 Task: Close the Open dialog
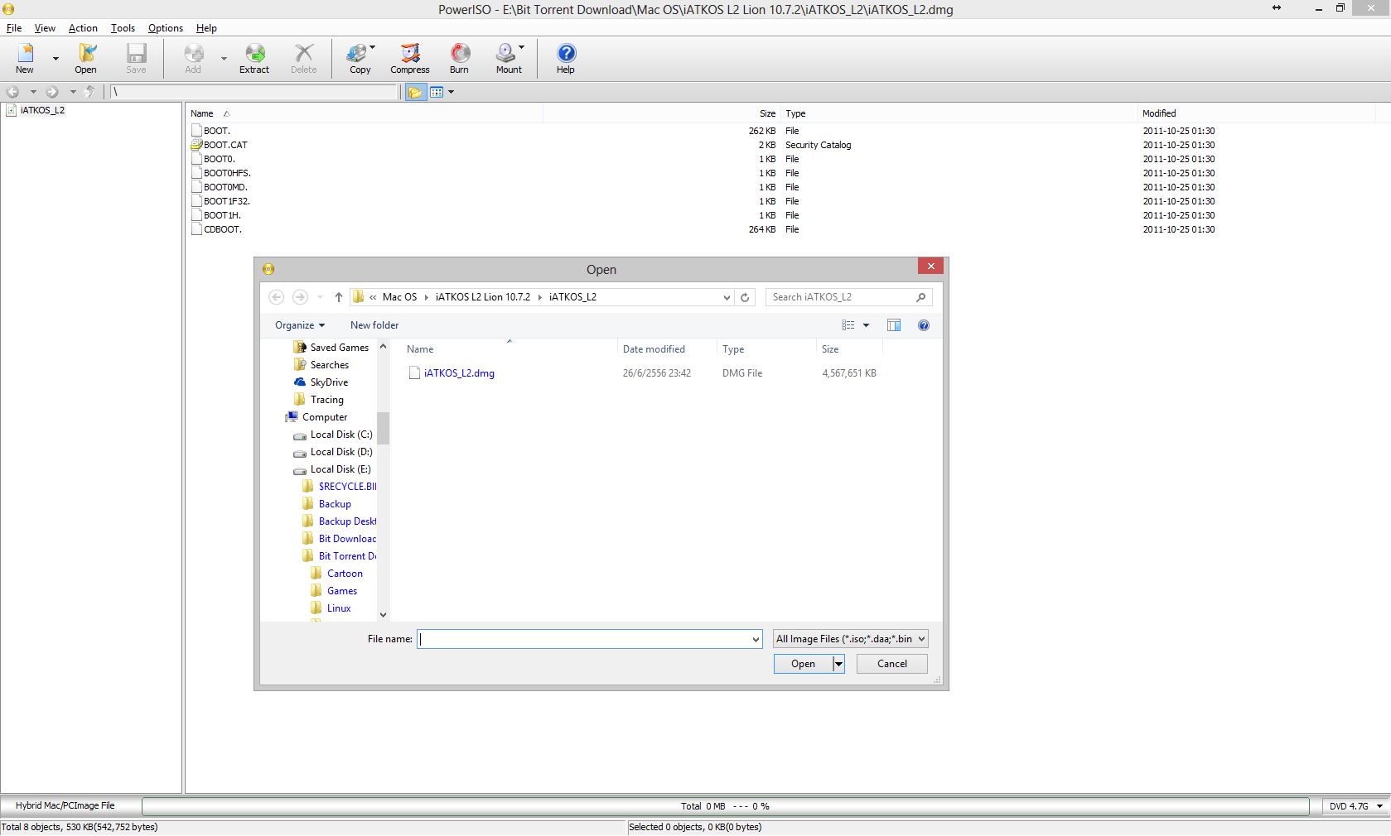(x=931, y=266)
